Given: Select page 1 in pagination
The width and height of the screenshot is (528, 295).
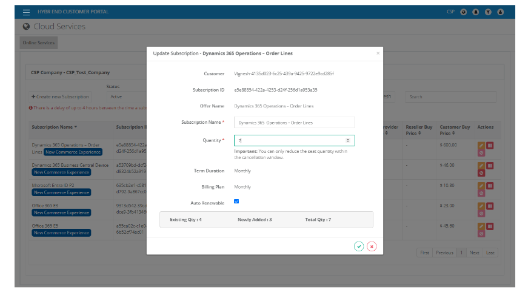Looking at the screenshot, I should pyautogui.click(x=461, y=253).
